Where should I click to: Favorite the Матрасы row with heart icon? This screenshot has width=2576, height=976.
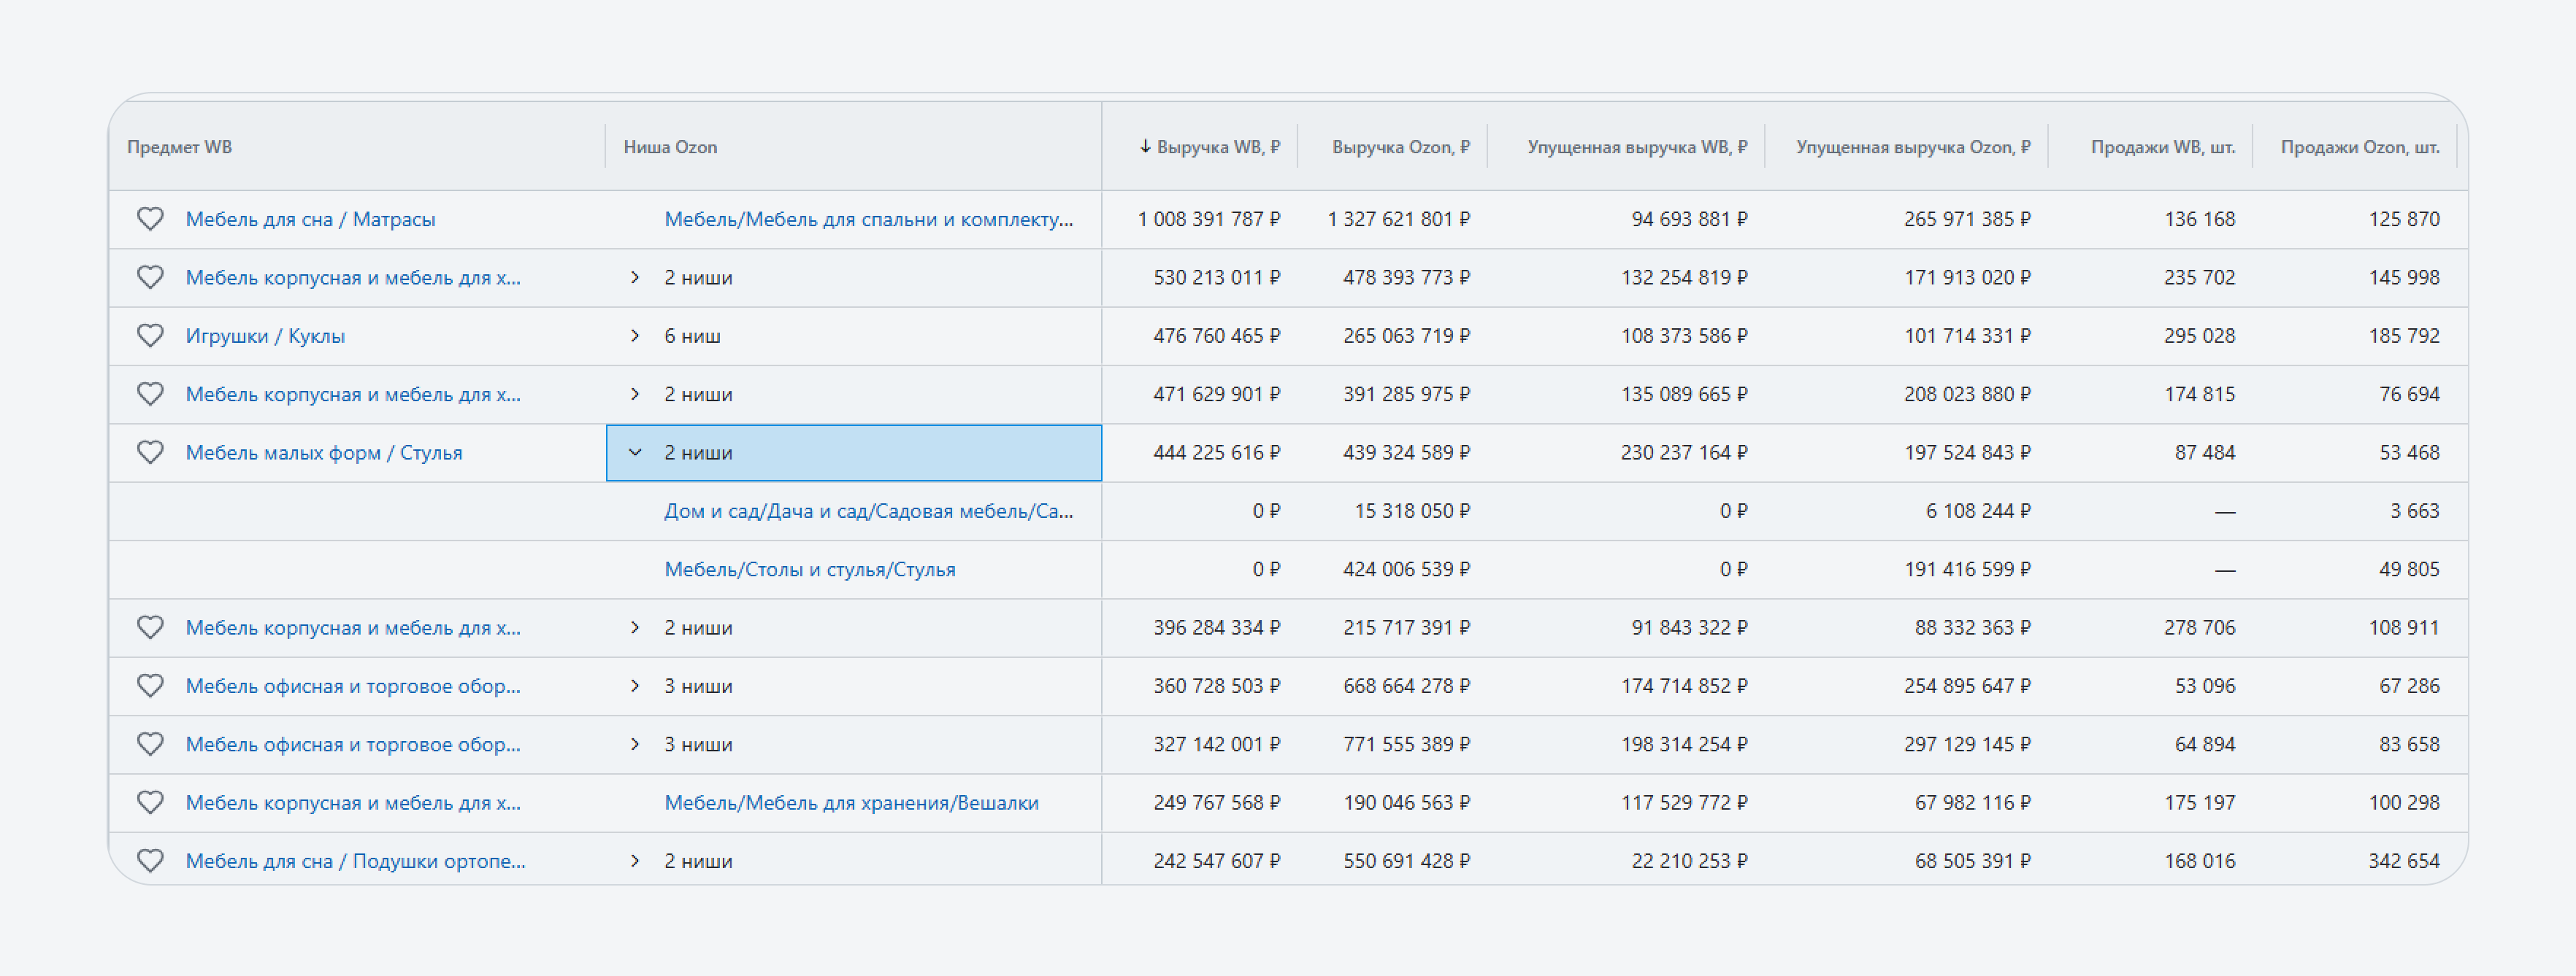click(150, 219)
